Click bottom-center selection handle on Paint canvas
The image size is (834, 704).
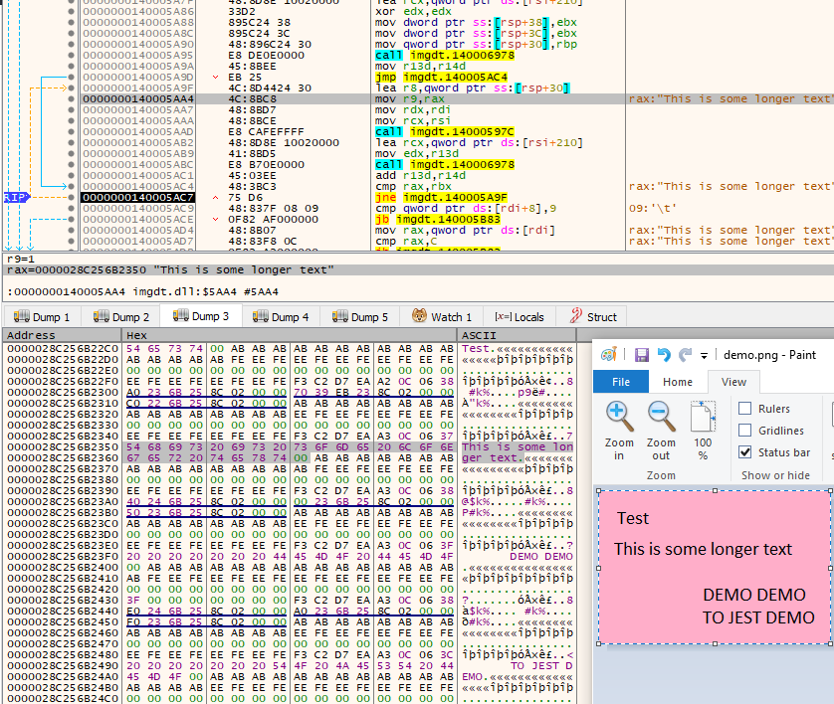715,643
